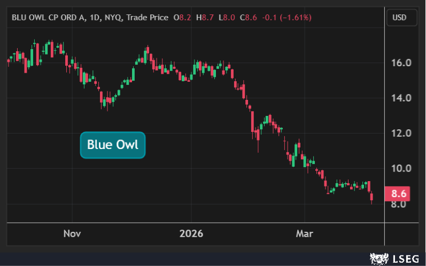
Task: Click the open value O8.2
Action: click(183, 18)
